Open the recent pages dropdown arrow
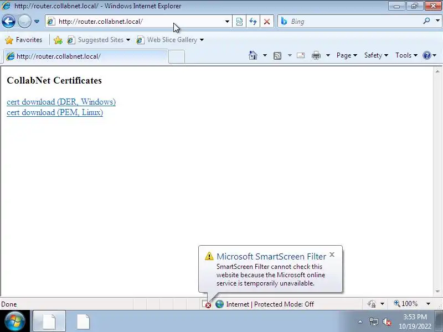 (x=37, y=22)
